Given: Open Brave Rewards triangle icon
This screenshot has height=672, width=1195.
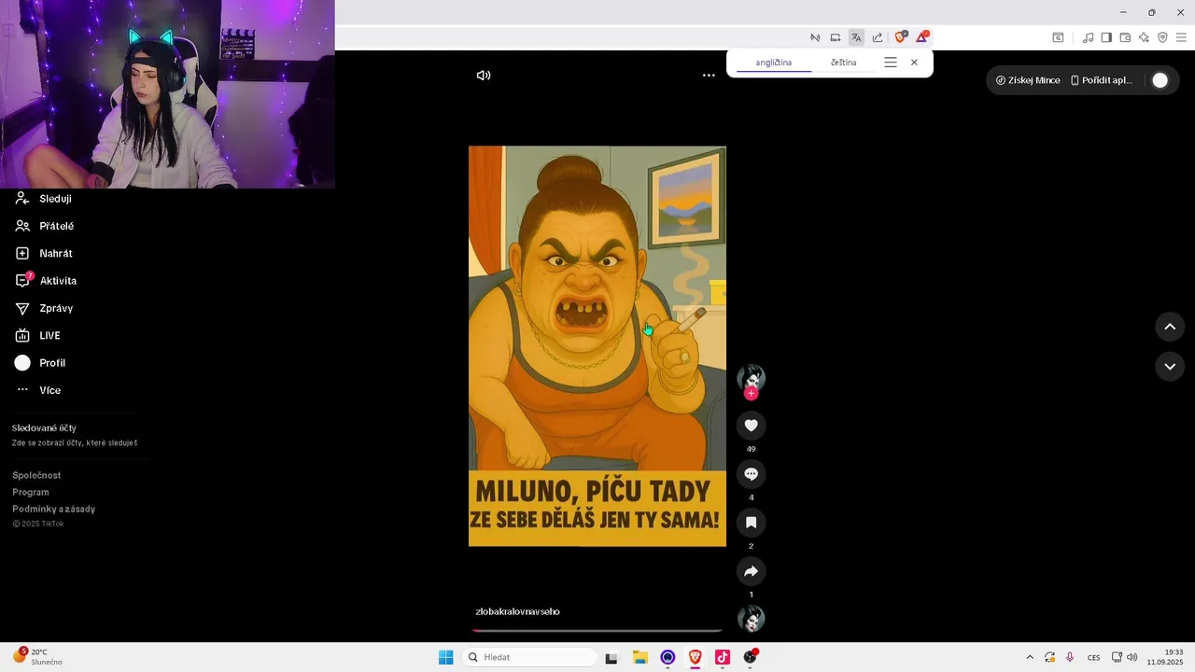Looking at the screenshot, I should tap(921, 37).
